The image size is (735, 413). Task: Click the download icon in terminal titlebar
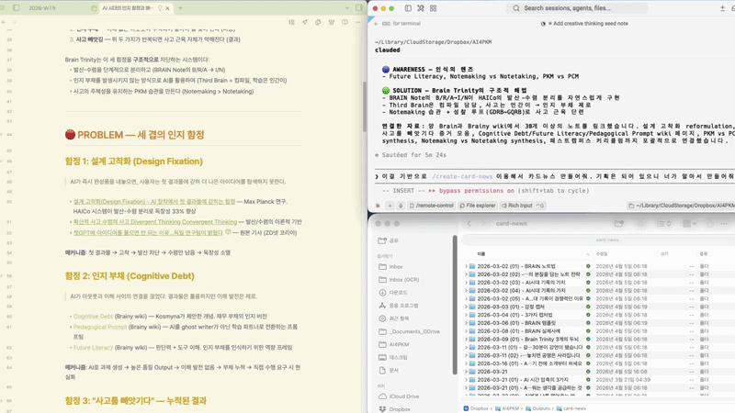pos(722,8)
